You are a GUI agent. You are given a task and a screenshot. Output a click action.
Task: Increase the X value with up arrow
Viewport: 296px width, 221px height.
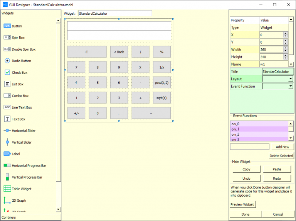(286, 34)
